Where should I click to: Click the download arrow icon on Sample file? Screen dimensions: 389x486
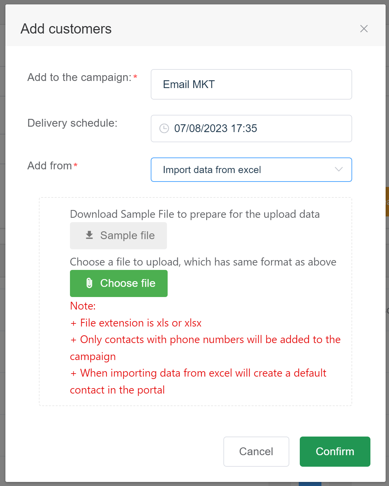point(89,235)
